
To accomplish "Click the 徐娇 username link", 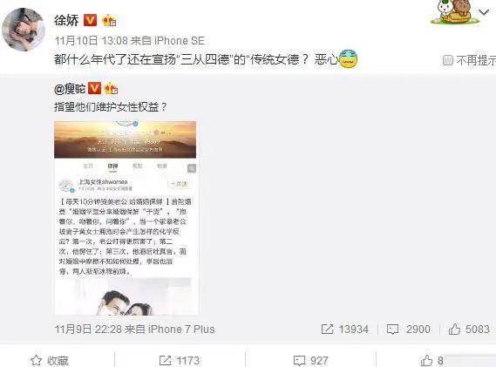I will pyautogui.click(x=66, y=21).
